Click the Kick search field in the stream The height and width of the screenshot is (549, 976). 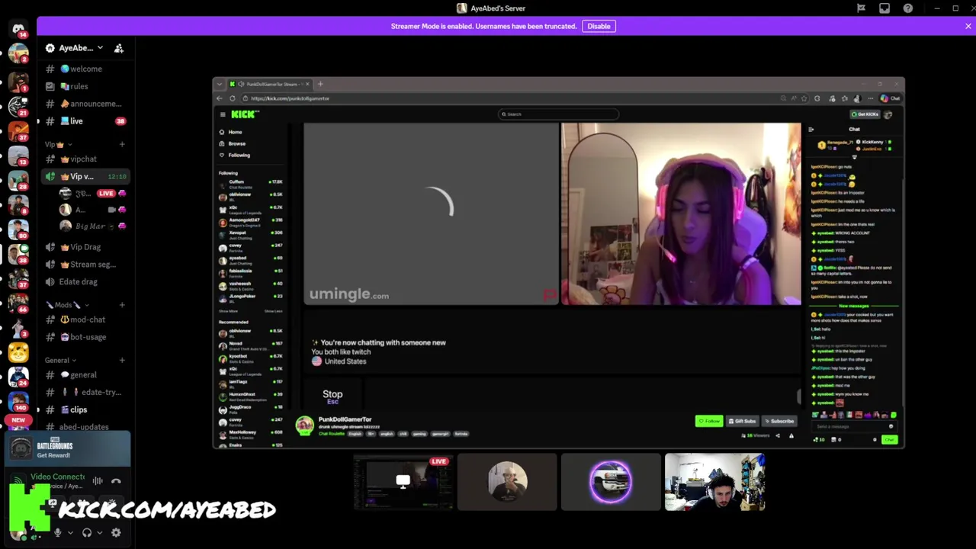pyautogui.click(x=558, y=114)
